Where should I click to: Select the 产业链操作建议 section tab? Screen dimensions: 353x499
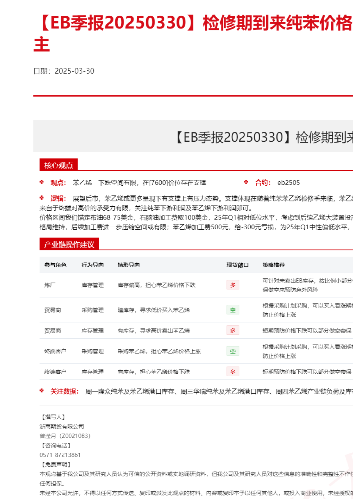point(69,244)
